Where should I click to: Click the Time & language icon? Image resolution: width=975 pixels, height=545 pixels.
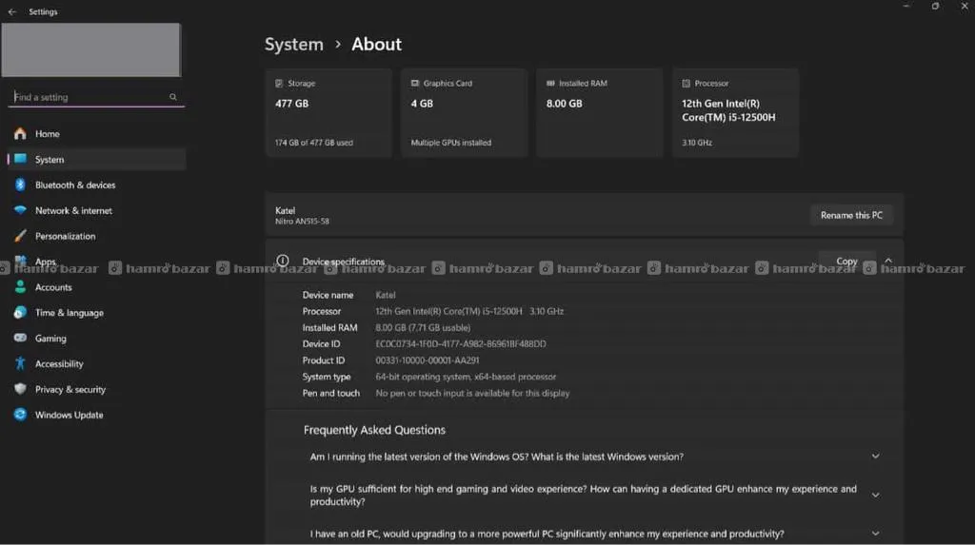tap(20, 313)
